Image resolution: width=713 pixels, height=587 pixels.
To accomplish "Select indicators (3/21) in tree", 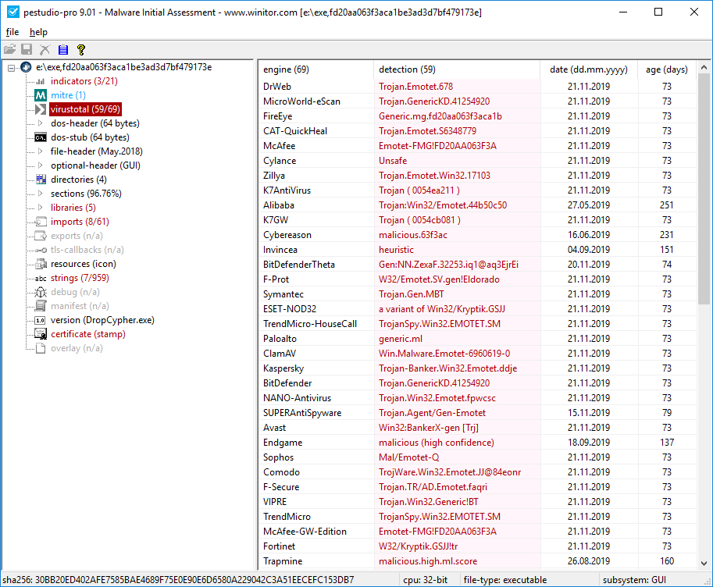I will coord(84,81).
